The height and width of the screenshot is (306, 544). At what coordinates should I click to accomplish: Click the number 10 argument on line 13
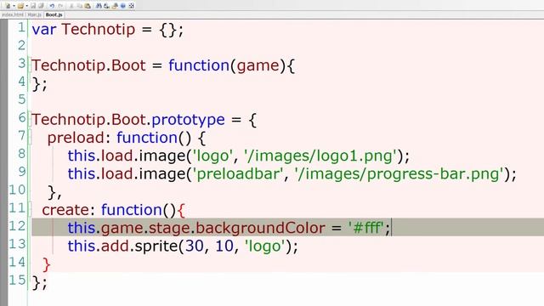coord(224,246)
